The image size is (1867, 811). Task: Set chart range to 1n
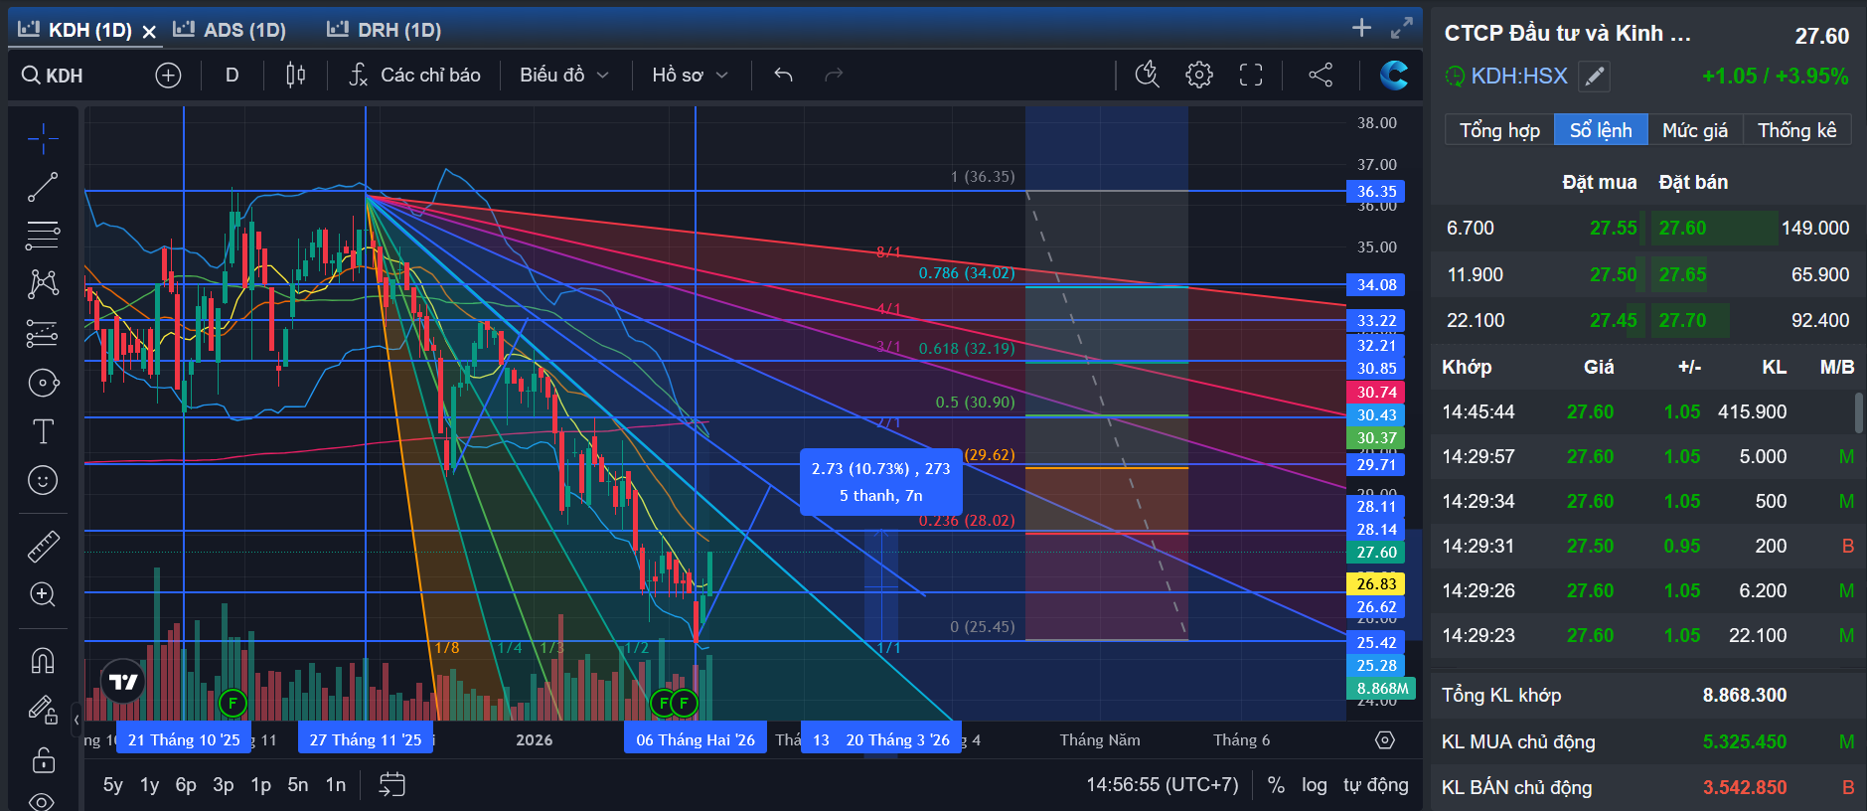[336, 785]
